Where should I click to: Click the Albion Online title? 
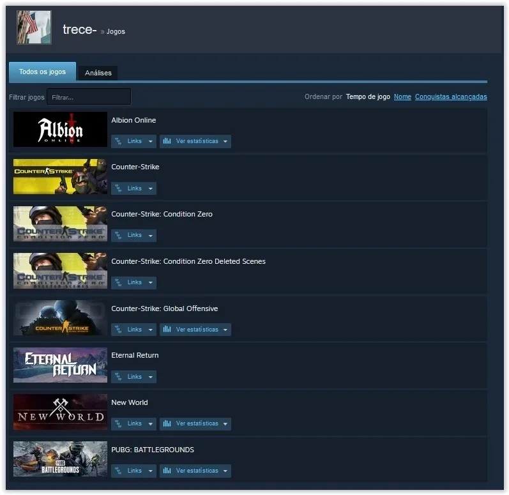pyautogui.click(x=133, y=120)
